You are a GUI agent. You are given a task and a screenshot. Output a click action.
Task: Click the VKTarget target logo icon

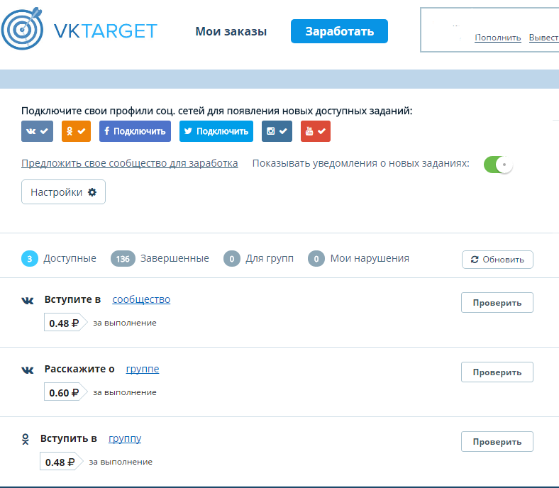[x=22, y=28]
